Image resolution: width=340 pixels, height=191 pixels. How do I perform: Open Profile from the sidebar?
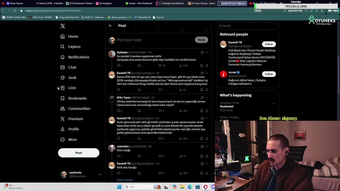coord(70,129)
